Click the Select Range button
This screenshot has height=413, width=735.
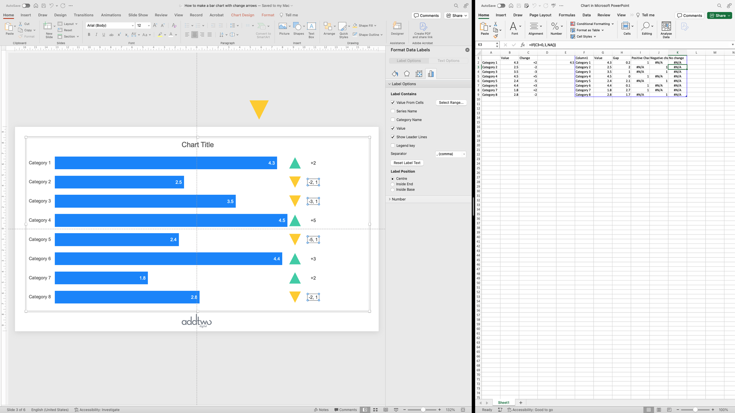[x=451, y=103]
